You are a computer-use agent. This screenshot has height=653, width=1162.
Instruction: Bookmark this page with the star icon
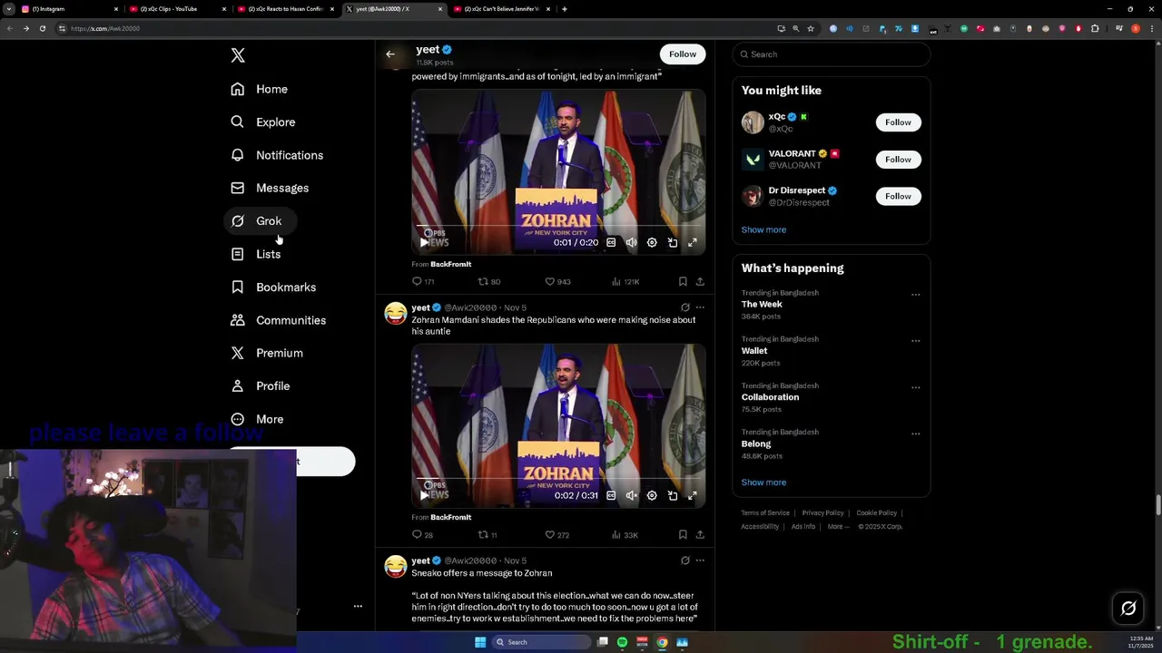(x=811, y=28)
